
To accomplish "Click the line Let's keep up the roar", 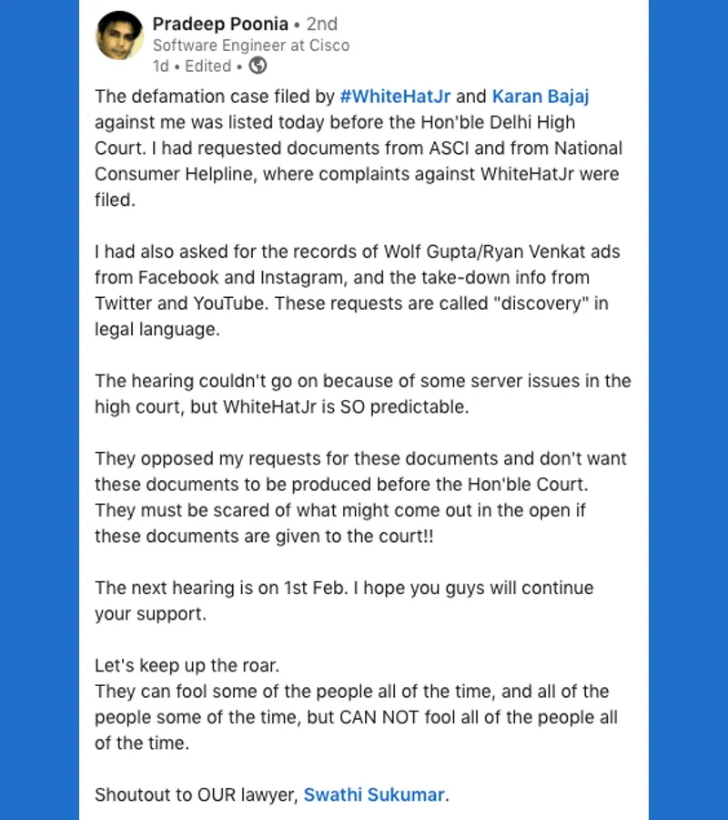I will [187, 666].
